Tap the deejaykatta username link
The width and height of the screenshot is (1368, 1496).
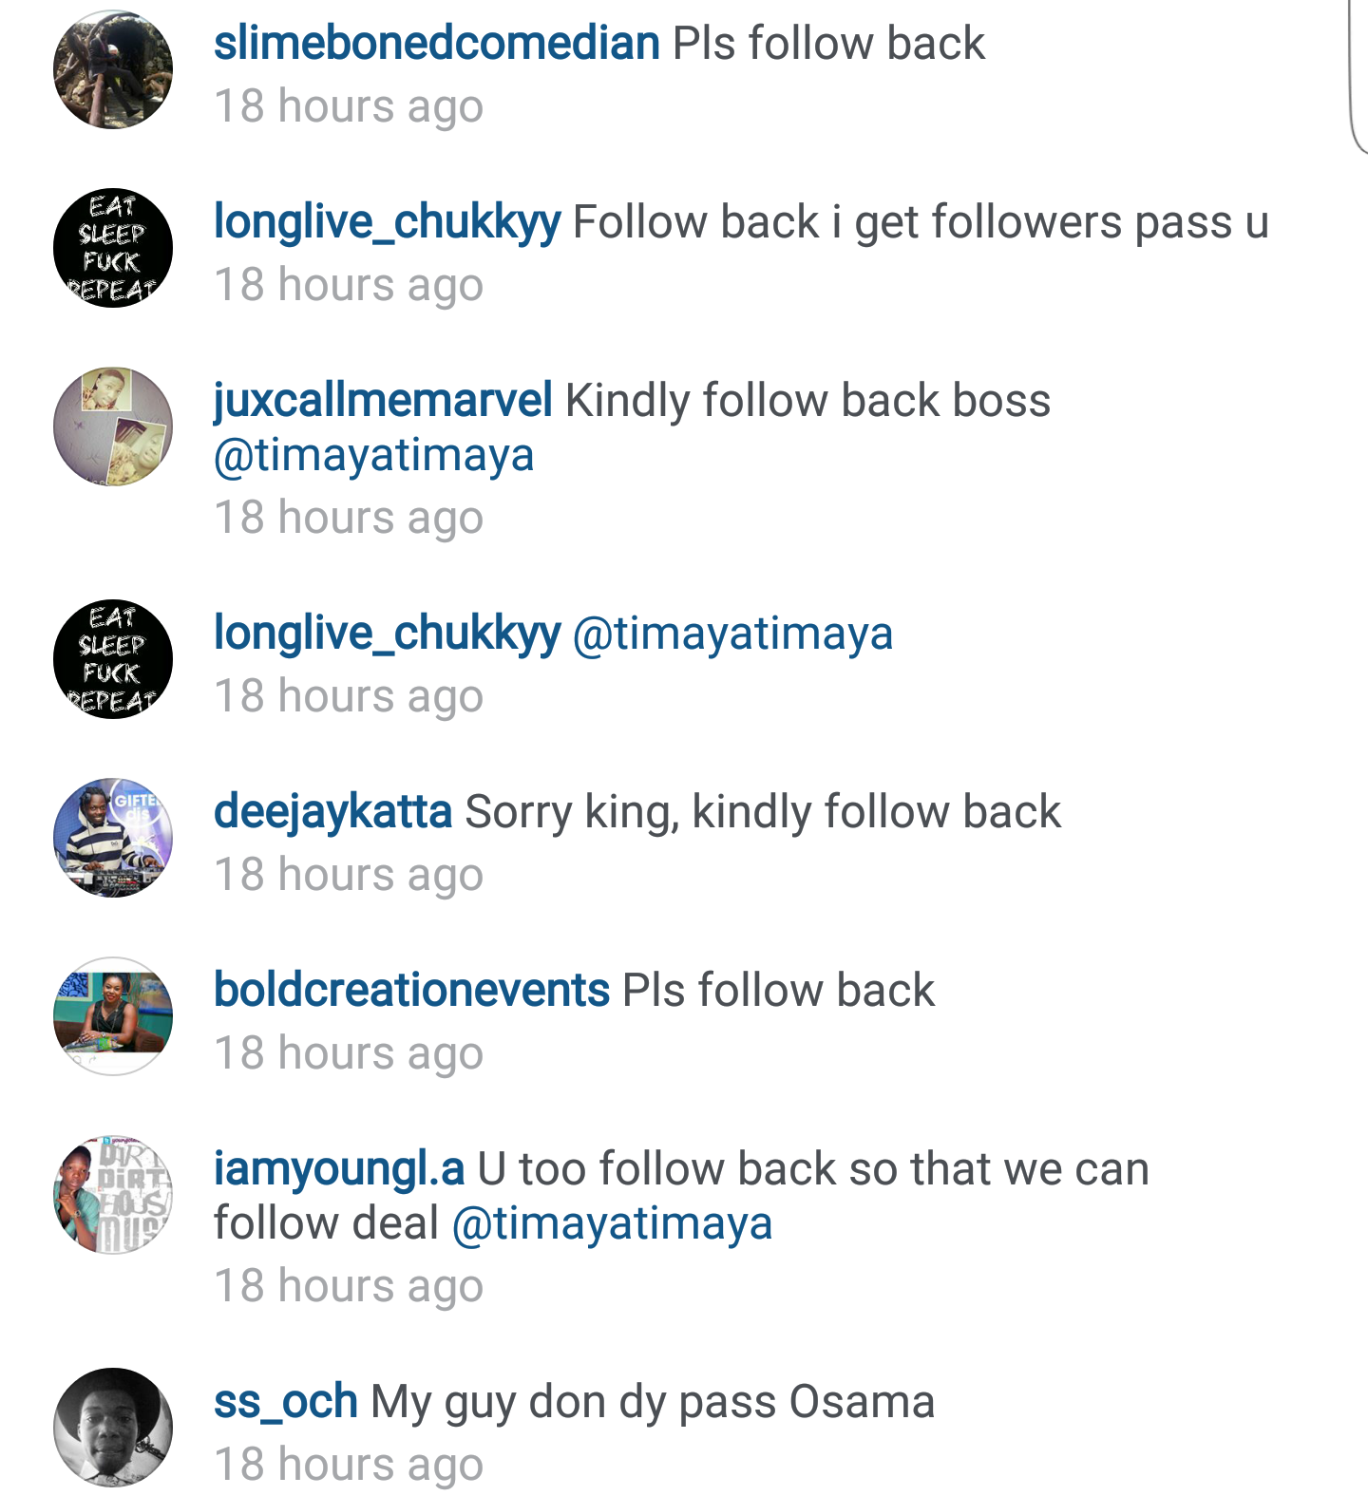pyautogui.click(x=332, y=812)
